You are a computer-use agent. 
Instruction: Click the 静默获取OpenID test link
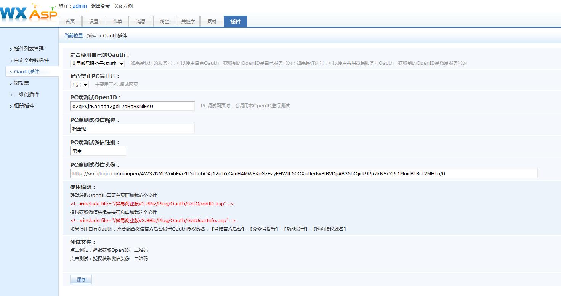point(111,250)
